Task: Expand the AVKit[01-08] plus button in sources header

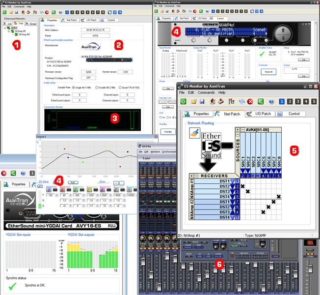Action: [x=238, y=130]
